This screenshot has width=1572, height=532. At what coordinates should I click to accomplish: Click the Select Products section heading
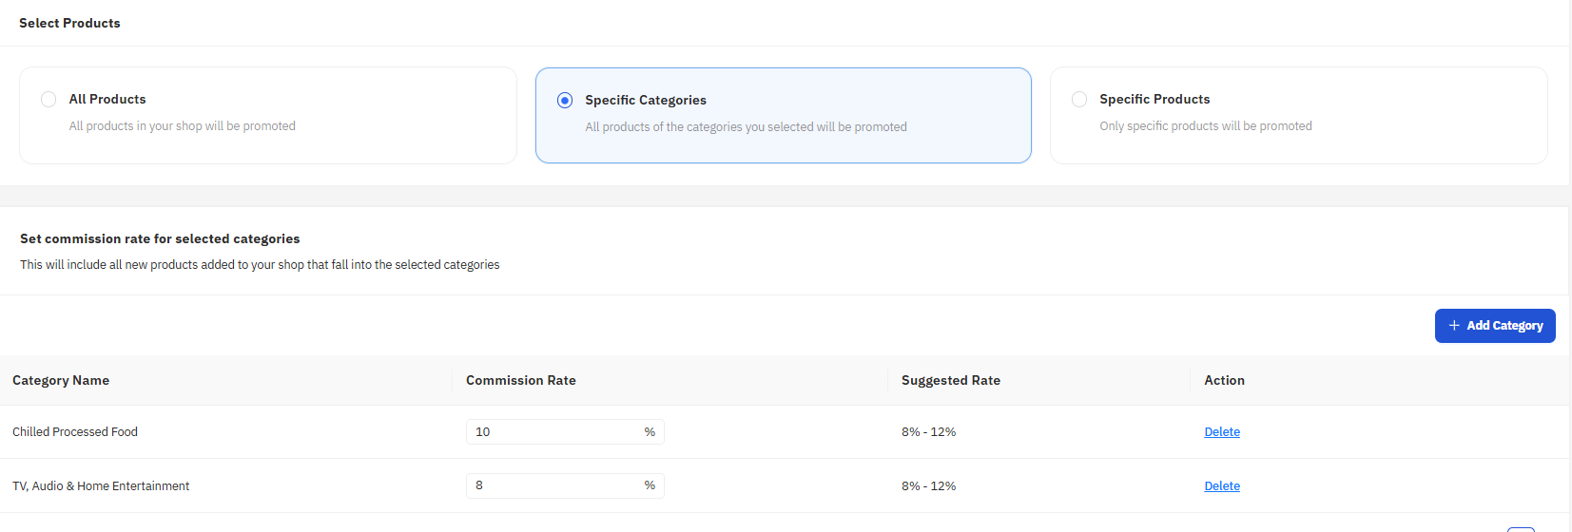click(69, 23)
